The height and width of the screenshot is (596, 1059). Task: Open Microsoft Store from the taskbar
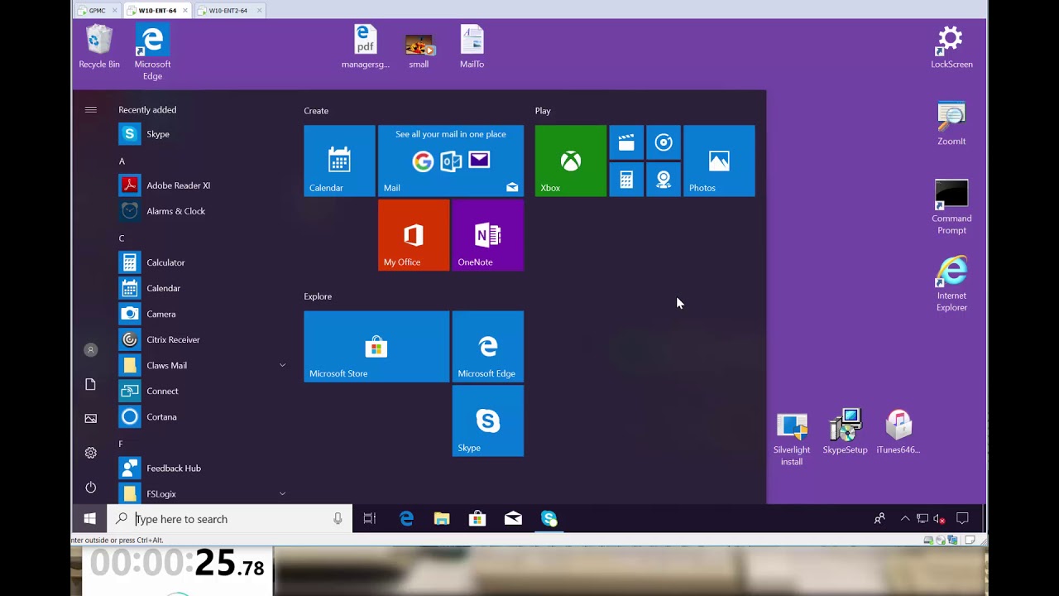pyautogui.click(x=477, y=519)
